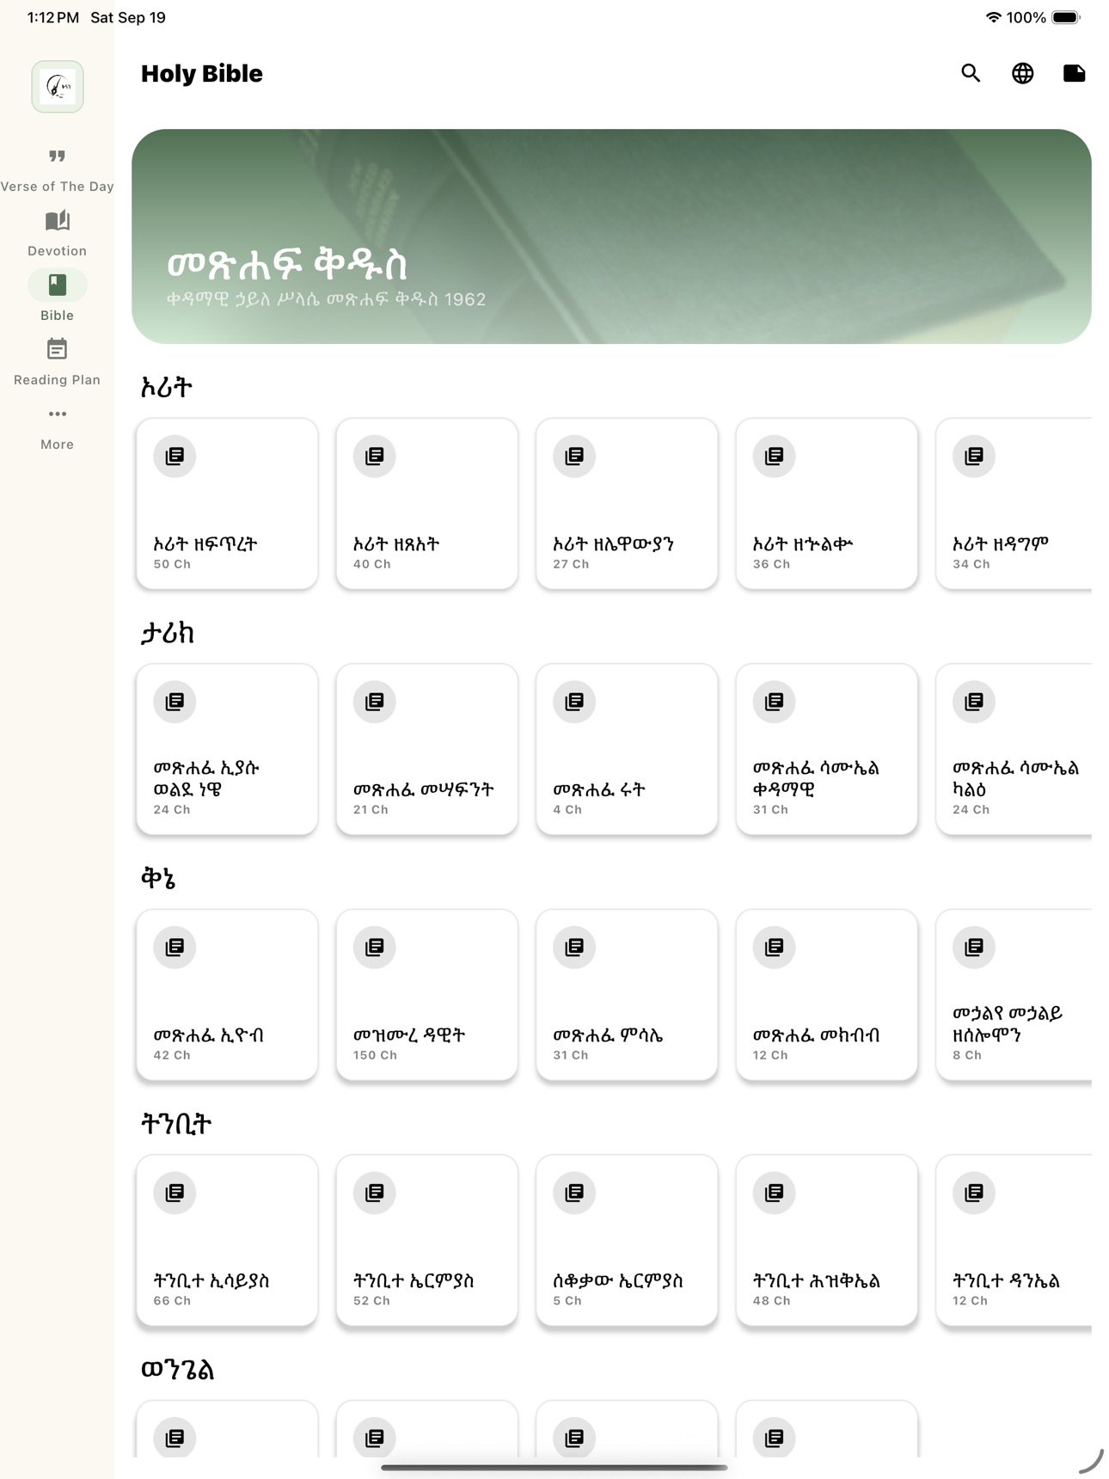The height and width of the screenshot is (1479, 1109).
Task: Open Verse of The Day in sidebar
Action: (57, 170)
